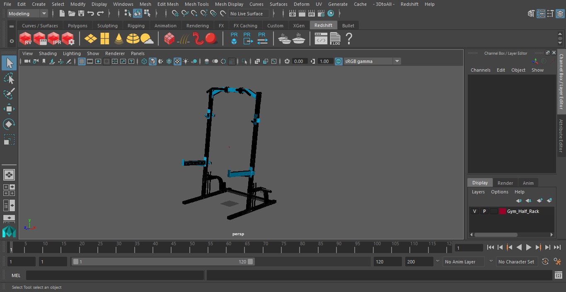Click the MEL command line input
Screen dimensions: 566x292
point(115,275)
